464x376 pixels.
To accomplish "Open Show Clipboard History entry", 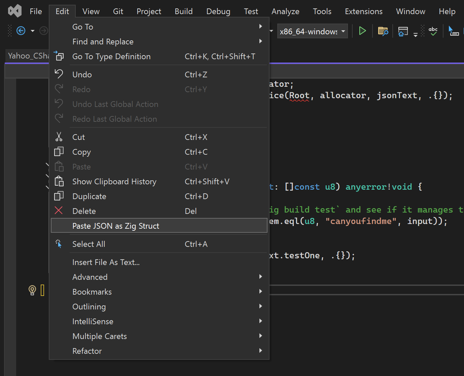I will (114, 182).
